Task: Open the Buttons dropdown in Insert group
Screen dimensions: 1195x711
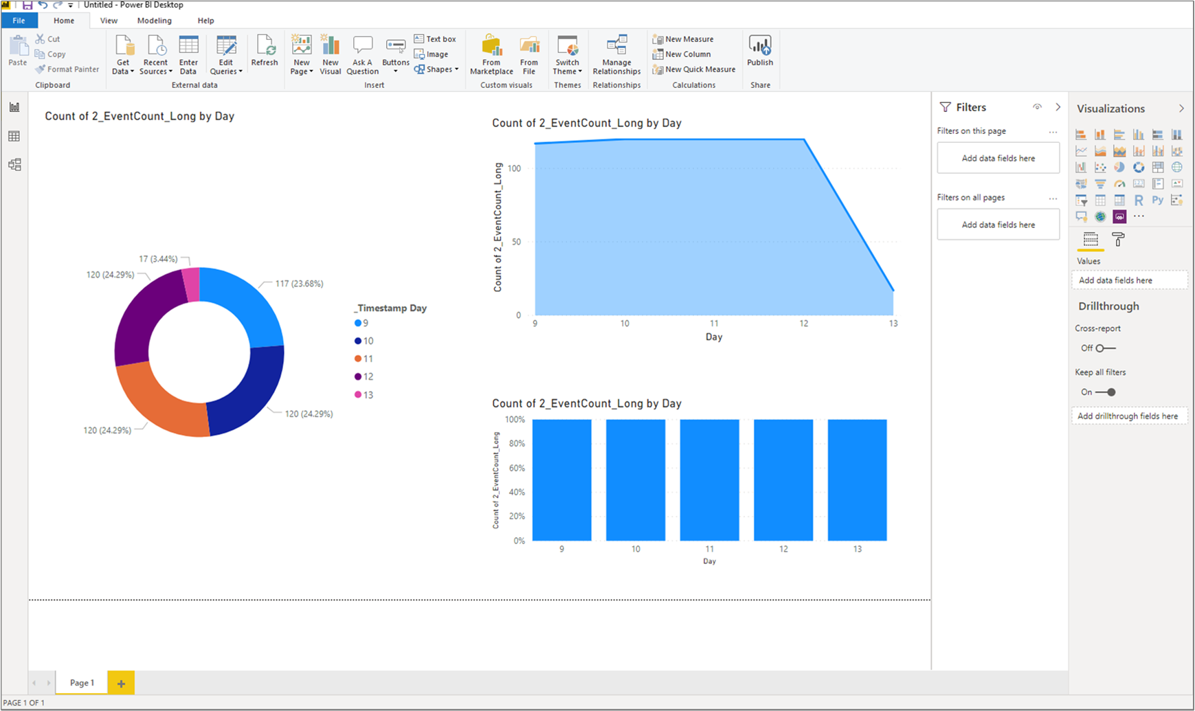Action: 396,55
